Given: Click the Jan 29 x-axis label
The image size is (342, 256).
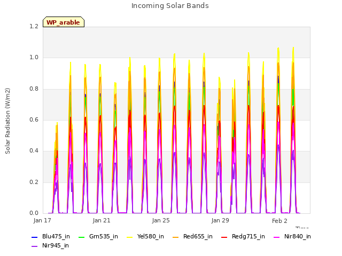Looking at the screenshot, I should tap(220, 220).
